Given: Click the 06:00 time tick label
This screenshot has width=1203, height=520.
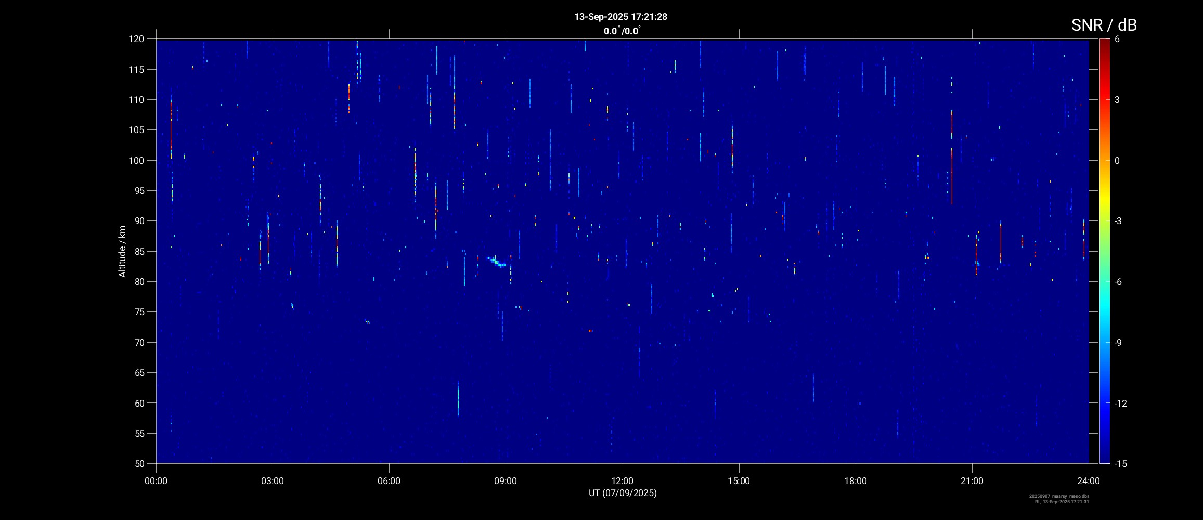Looking at the screenshot, I should [x=389, y=481].
